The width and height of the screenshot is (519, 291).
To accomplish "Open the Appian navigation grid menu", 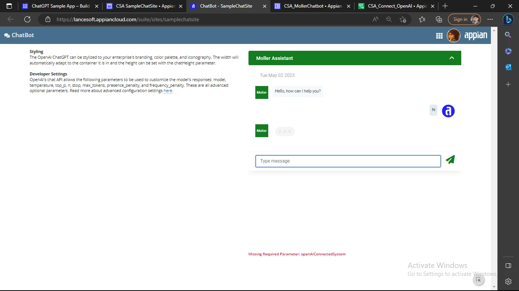I will (x=439, y=36).
